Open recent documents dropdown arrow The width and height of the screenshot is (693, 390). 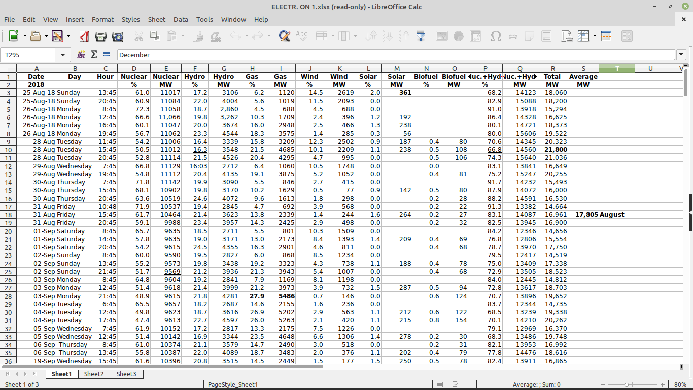(x=46, y=36)
